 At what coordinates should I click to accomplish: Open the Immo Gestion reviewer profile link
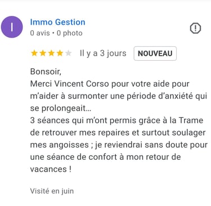pyautogui.click(x=58, y=22)
